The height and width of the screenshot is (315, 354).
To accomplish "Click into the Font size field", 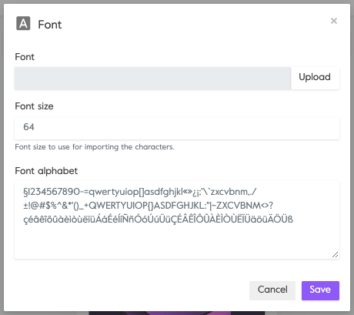I will 177,128.
